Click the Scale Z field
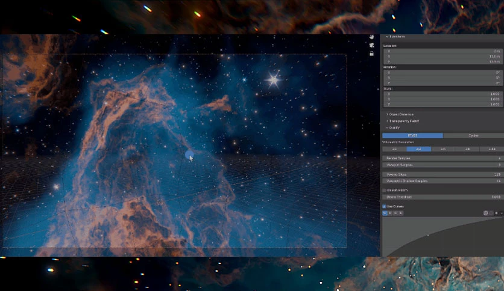504x291 pixels. click(443, 105)
